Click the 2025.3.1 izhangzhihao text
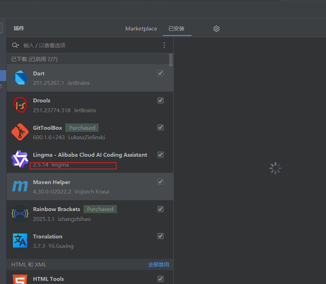 (62, 219)
